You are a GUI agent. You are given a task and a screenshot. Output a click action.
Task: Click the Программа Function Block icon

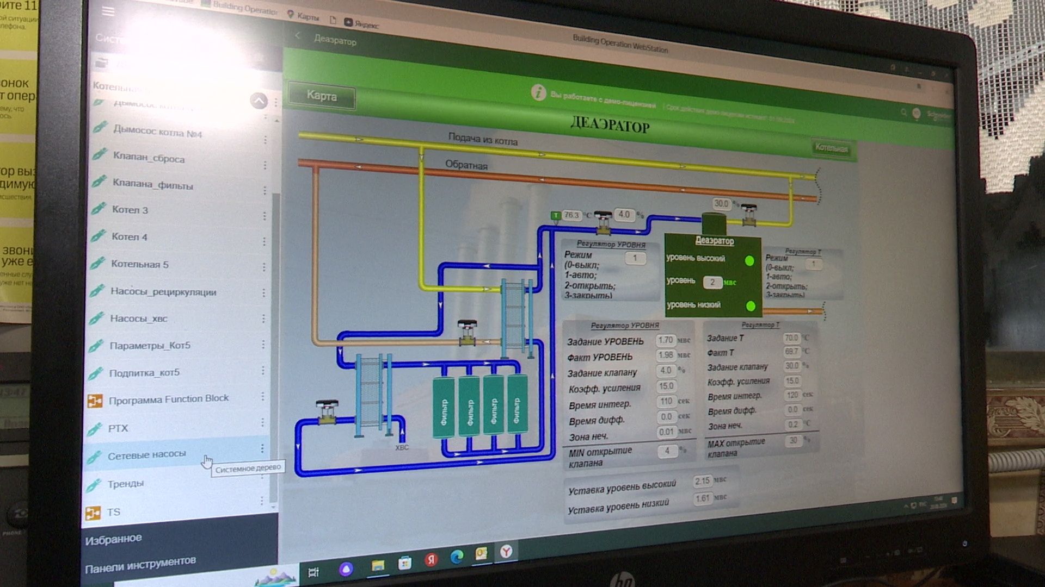pos(95,401)
